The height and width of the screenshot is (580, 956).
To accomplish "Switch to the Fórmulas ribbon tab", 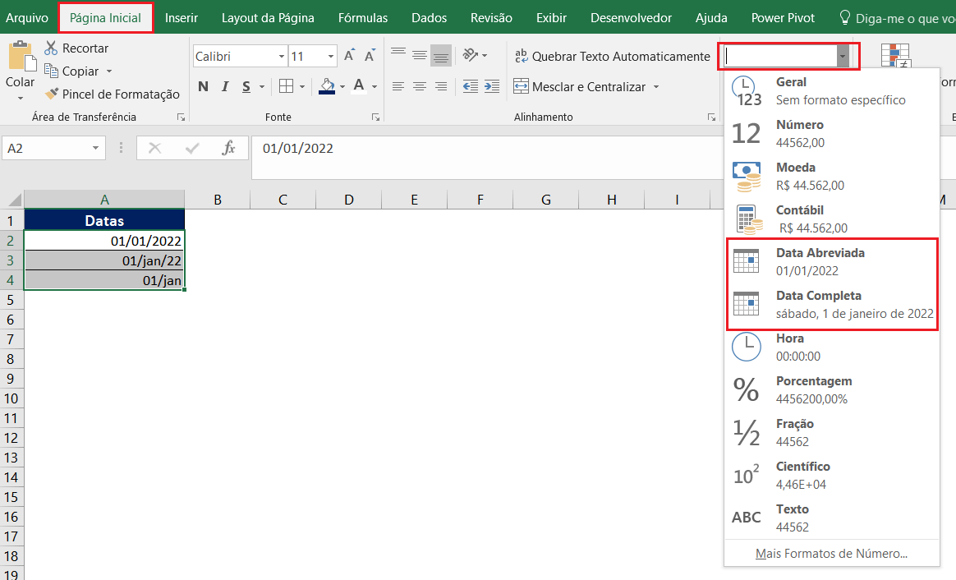I will [362, 16].
